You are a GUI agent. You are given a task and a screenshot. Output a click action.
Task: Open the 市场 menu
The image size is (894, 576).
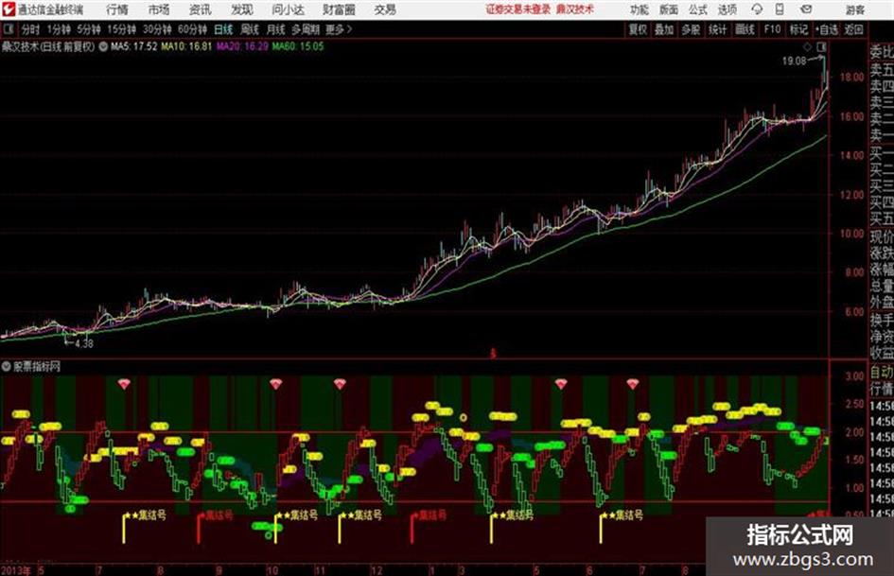[159, 9]
